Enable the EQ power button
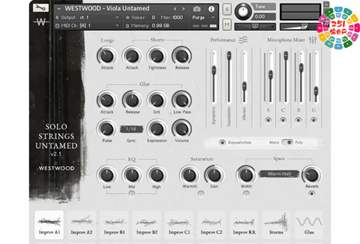Screen dimensions: 360x244 point(132,194)
